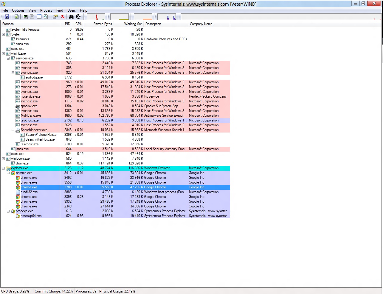Click the View DLLs/Handles toolbar icon
This screenshot has height=294, width=383.
pyautogui.click(x=46, y=17)
